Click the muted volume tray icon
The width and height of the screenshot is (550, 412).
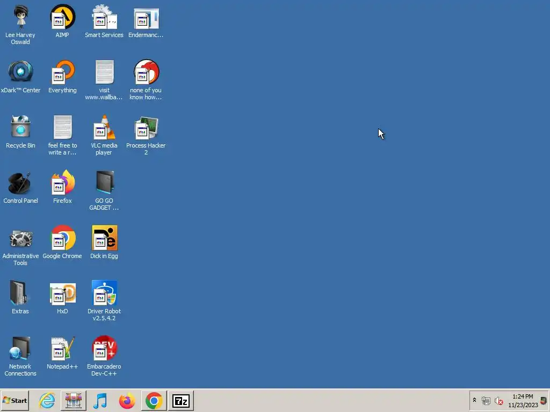[x=498, y=401]
